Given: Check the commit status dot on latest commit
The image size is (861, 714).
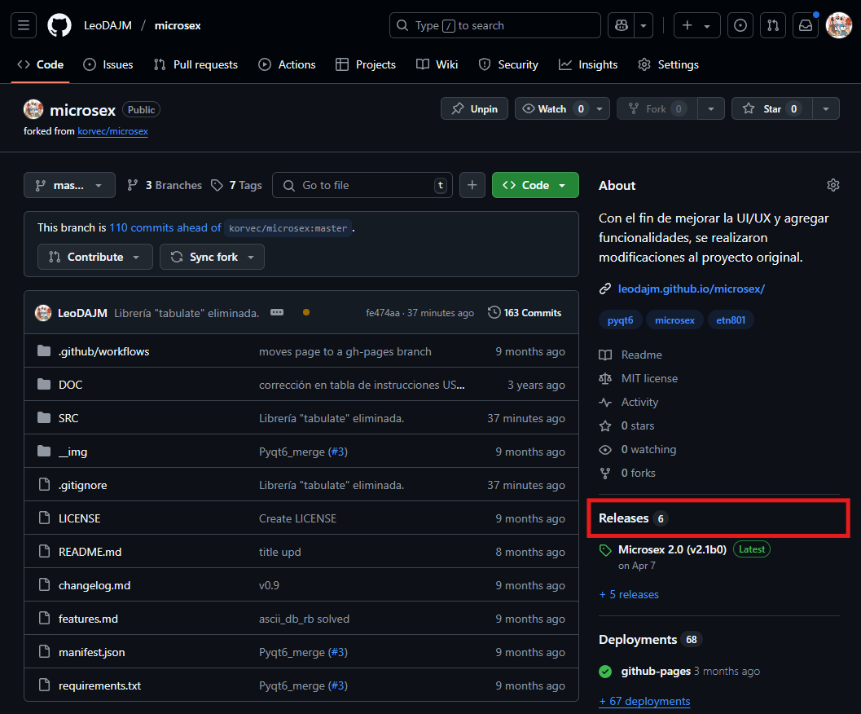Looking at the screenshot, I should [x=306, y=312].
